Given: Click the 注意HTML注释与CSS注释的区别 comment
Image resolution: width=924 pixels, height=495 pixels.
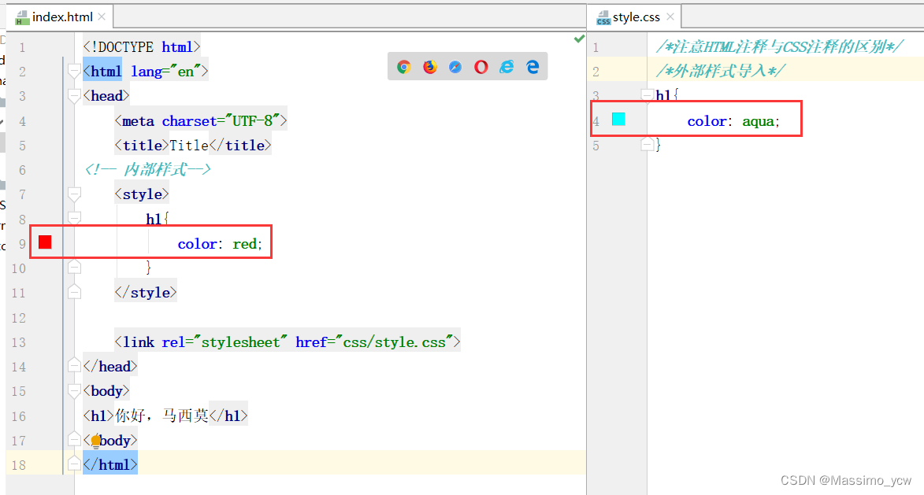Looking at the screenshot, I should click(779, 46).
